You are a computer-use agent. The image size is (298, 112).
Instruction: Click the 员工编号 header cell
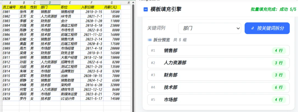pos(10,7)
